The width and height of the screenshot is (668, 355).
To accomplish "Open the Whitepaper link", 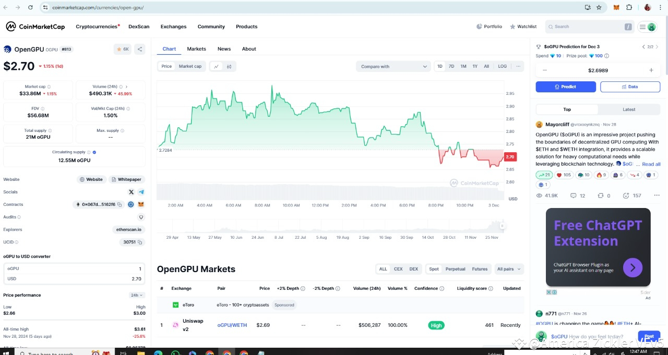I will [126, 179].
